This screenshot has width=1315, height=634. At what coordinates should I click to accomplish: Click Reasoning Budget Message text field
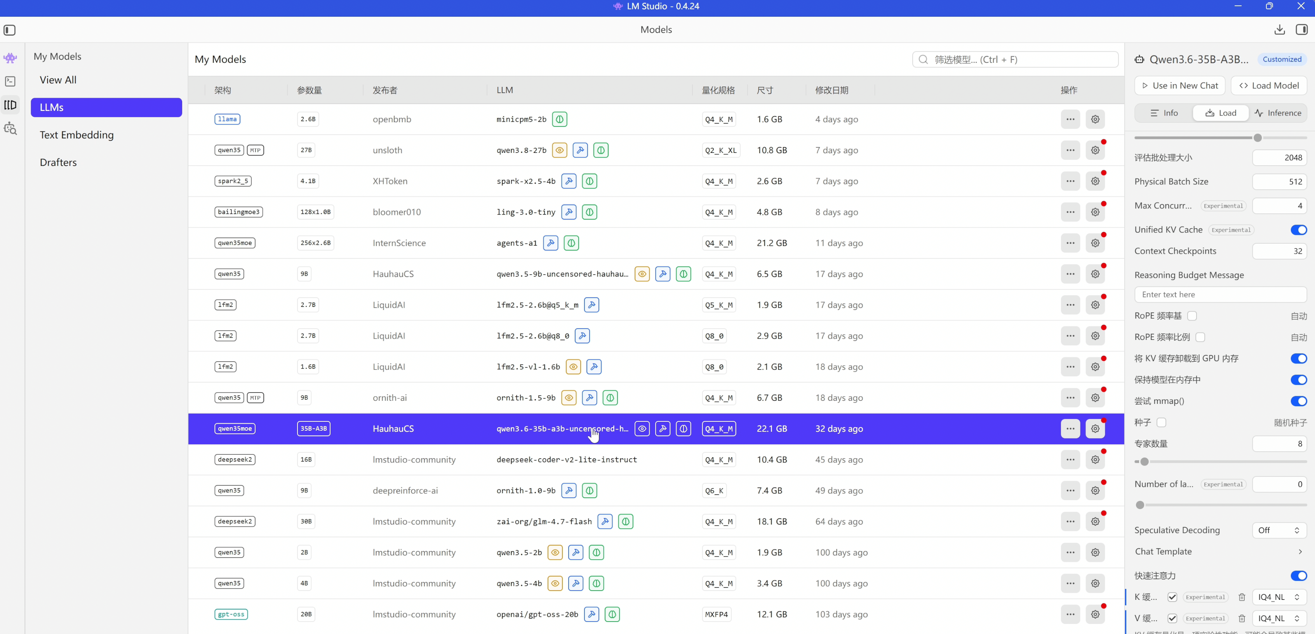(x=1220, y=295)
